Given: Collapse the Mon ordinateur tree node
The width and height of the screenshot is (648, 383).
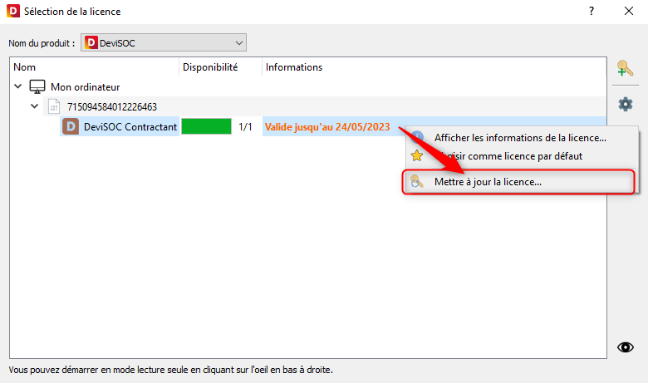Looking at the screenshot, I should (17, 86).
